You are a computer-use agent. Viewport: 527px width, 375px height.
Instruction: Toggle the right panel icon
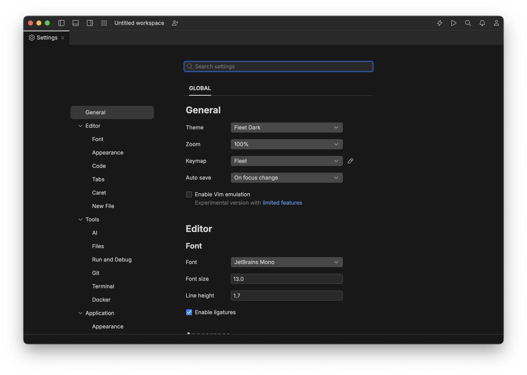pyautogui.click(x=90, y=23)
